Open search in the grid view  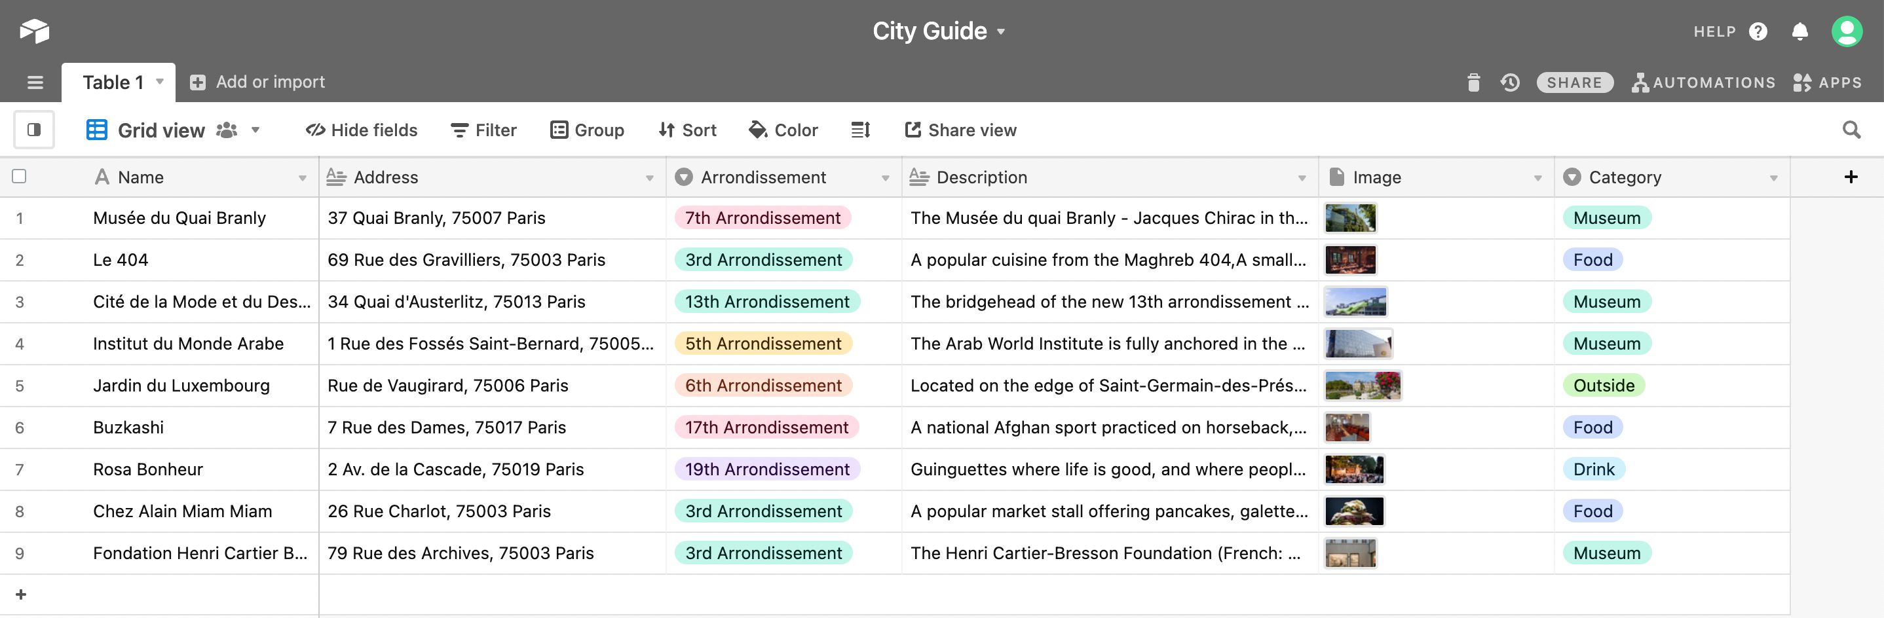point(1853,130)
